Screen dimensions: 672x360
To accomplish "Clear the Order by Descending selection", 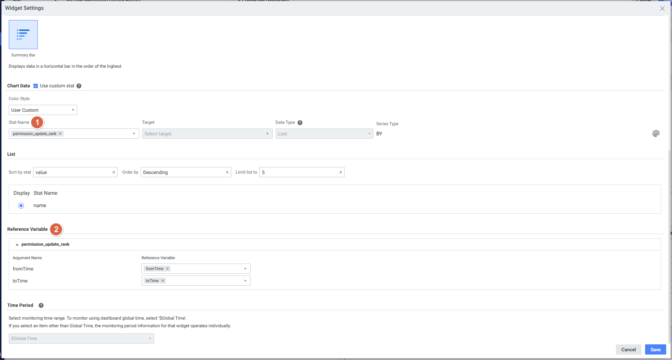I will pyautogui.click(x=227, y=172).
